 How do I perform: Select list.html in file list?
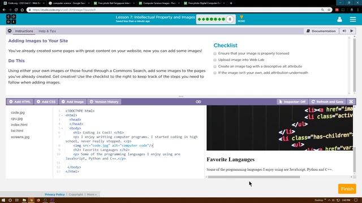tap(17, 131)
